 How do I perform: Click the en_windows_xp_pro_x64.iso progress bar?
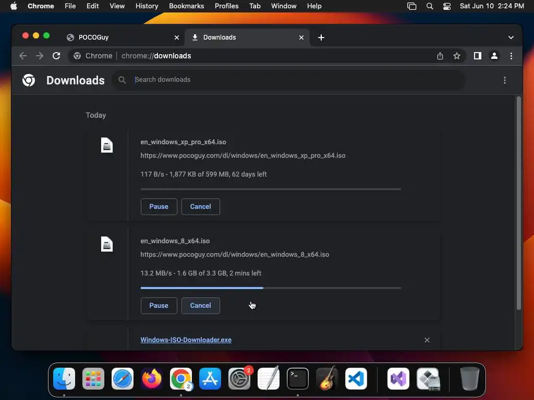[x=271, y=189]
